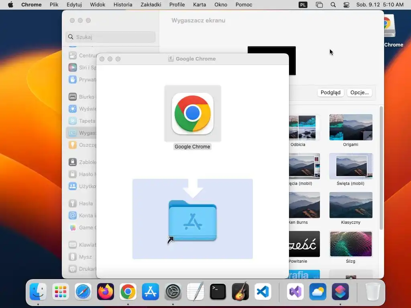Select the Ślizg screen saver thumbnail

tap(351, 244)
